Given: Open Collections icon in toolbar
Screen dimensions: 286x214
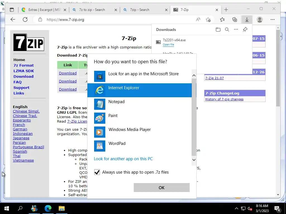Looking at the screenshot, I should point(235,20).
